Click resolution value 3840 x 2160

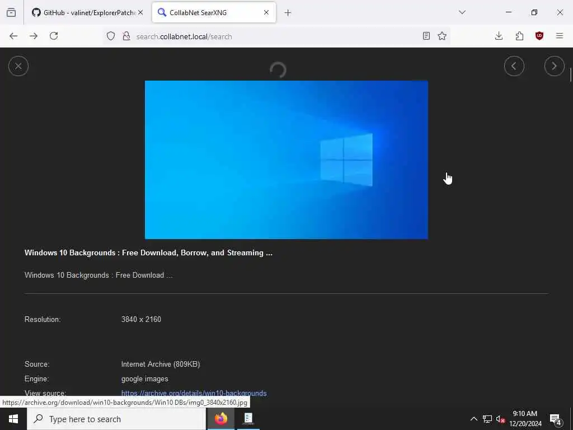141,319
